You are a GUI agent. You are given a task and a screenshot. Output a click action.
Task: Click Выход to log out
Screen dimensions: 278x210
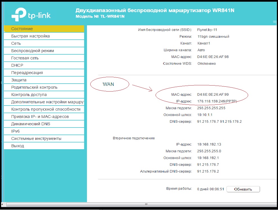coord(44,146)
